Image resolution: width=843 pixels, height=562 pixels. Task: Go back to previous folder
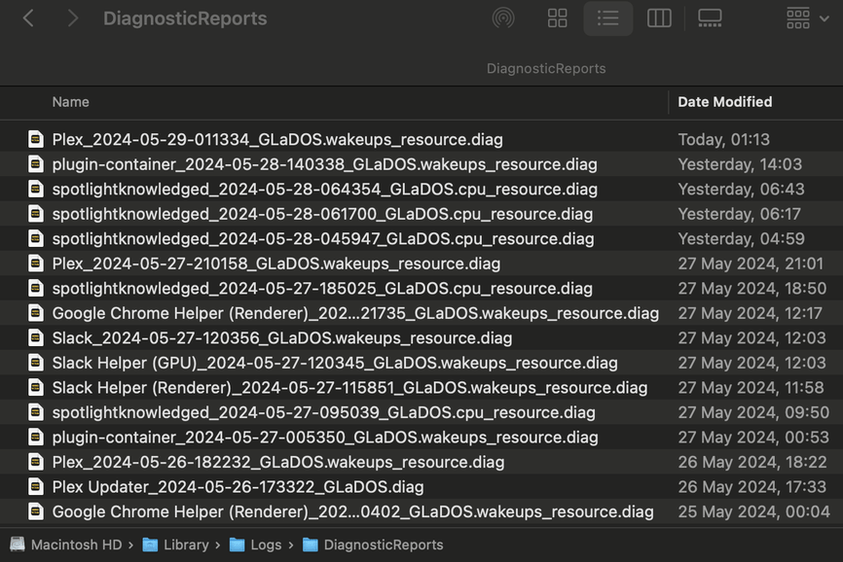click(28, 18)
